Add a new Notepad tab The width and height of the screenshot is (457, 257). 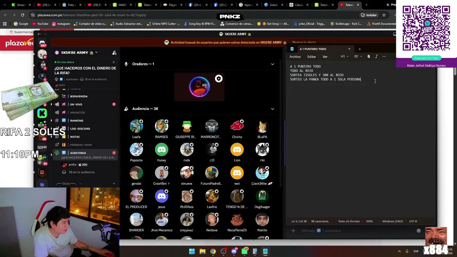coord(360,49)
